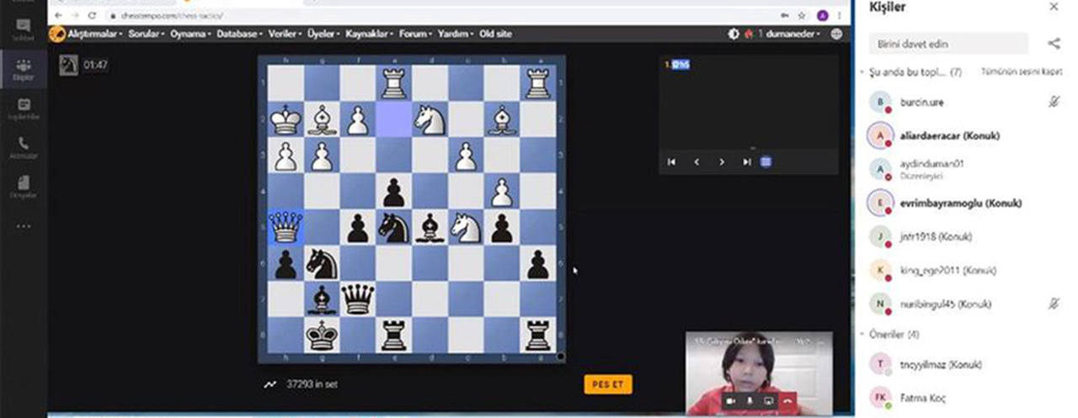Mute the microphone in call controls
Screen dimensions: 1078x418
(750, 401)
